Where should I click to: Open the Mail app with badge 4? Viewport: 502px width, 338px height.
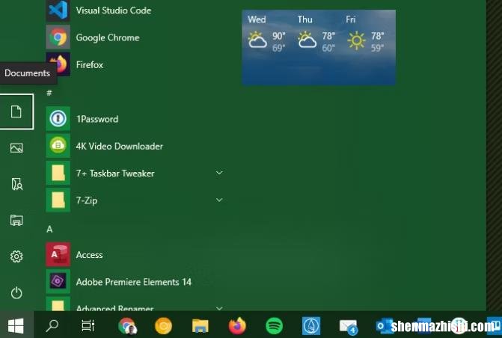[x=349, y=327]
